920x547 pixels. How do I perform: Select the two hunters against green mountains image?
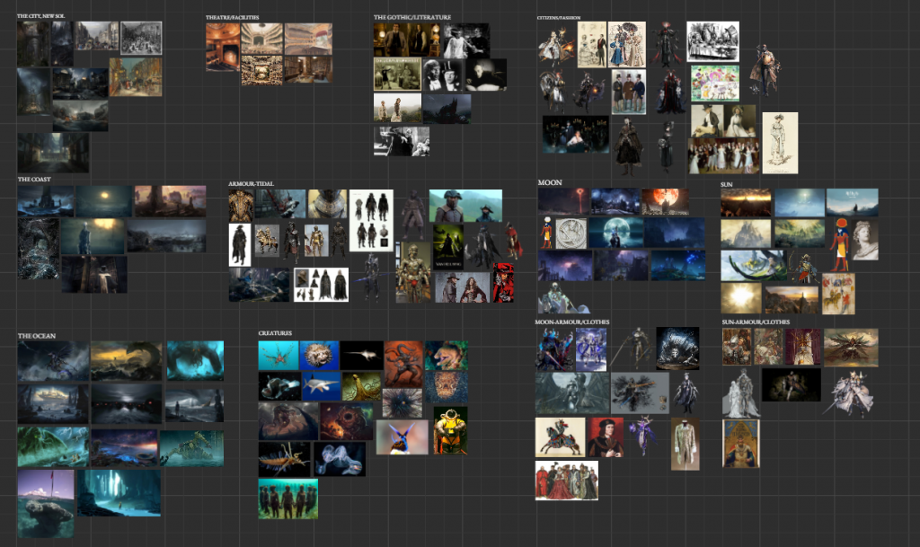[465, 206]
